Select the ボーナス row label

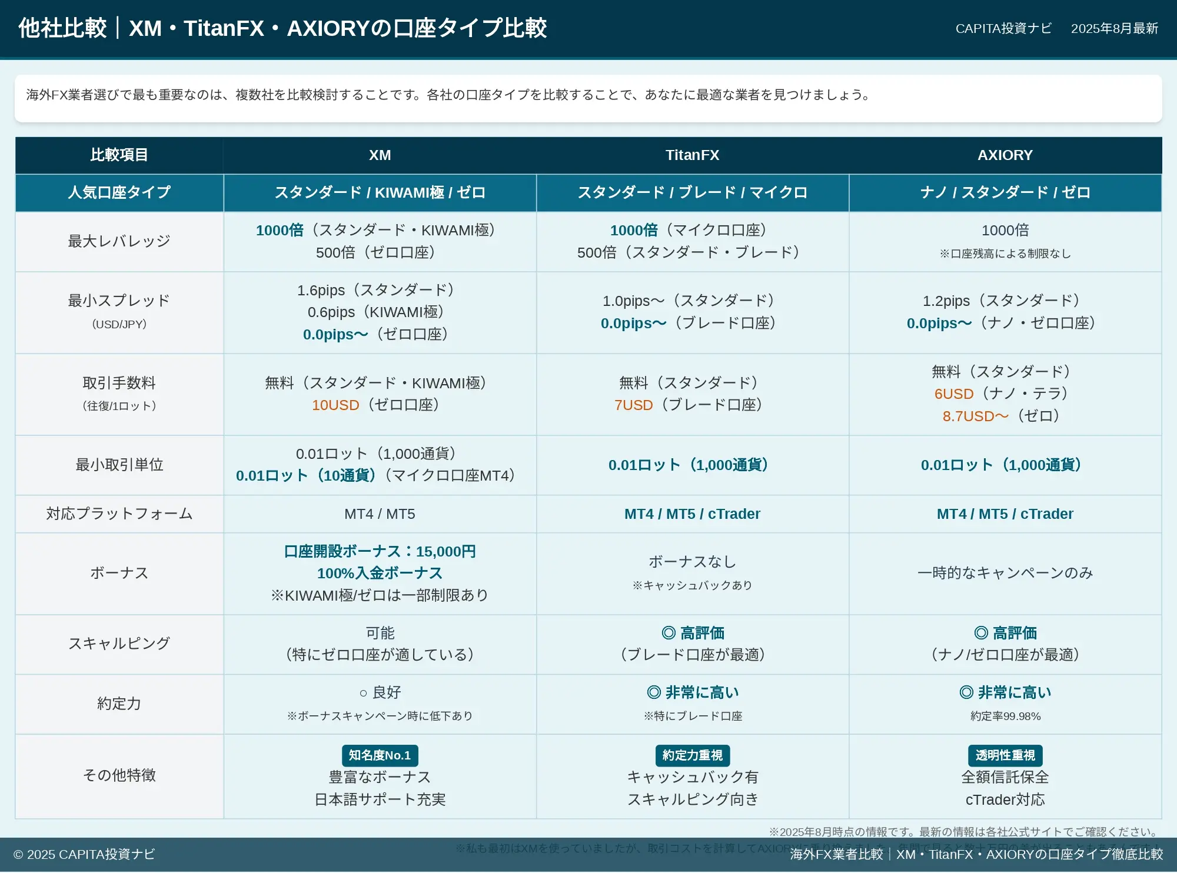(x=119, y=573)
